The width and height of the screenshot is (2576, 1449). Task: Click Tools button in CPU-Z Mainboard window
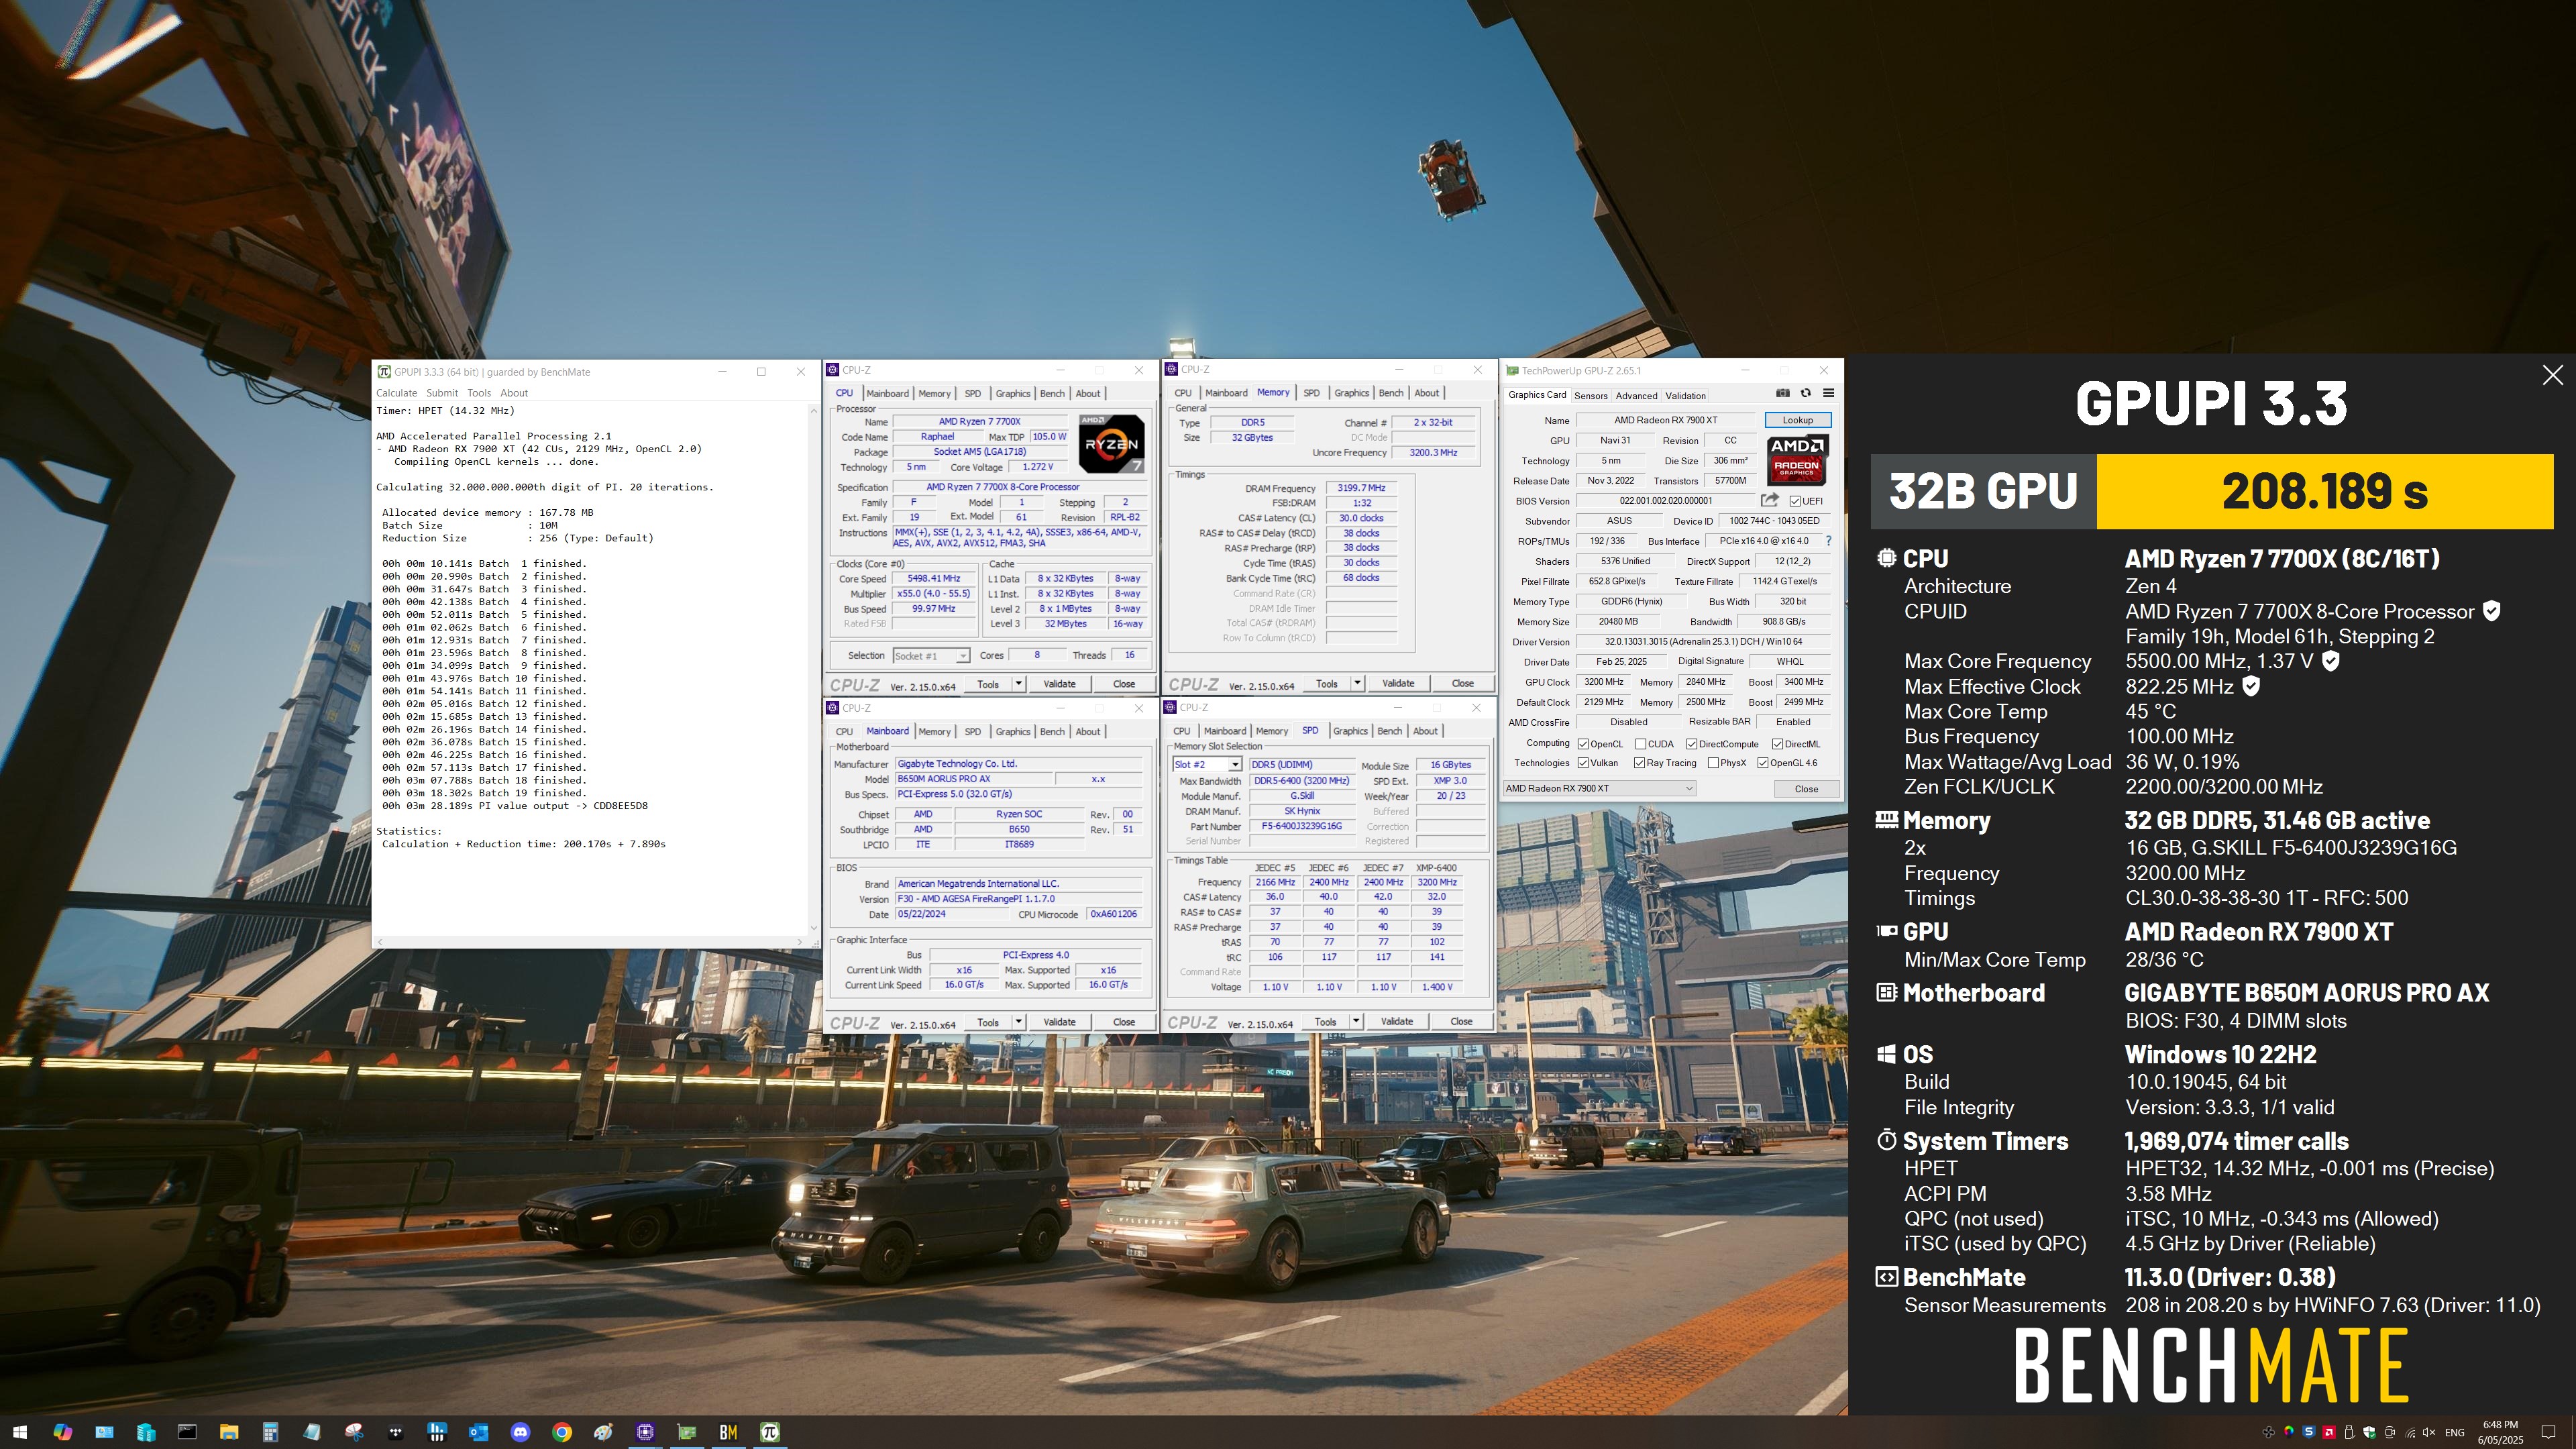coord(988,1022)
